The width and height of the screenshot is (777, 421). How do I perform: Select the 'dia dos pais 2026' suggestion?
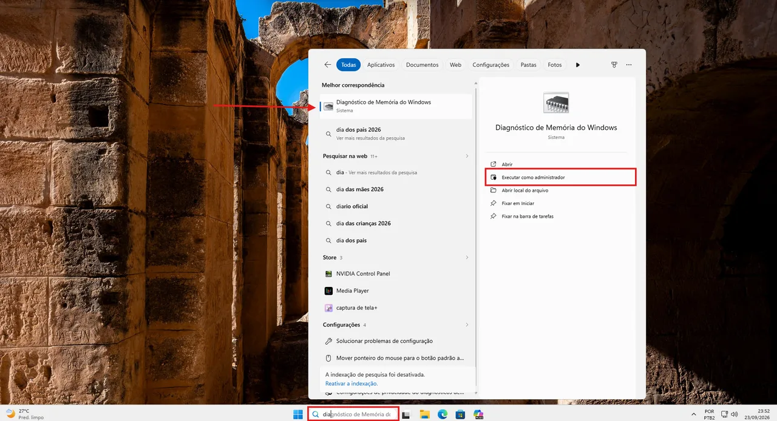tap(396, 133)
